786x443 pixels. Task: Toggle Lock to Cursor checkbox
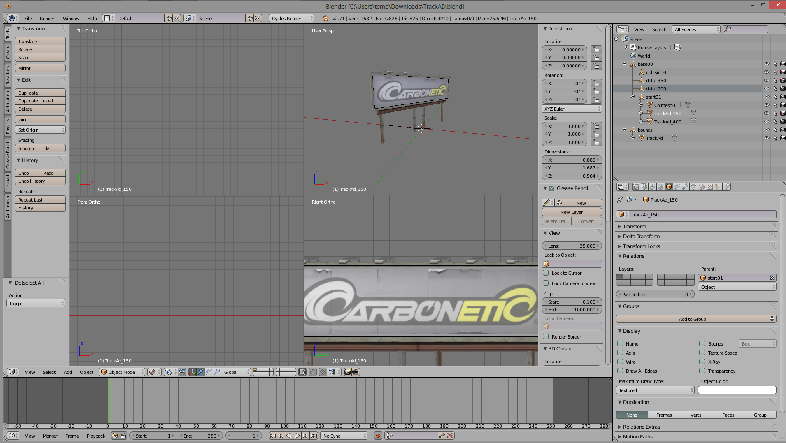(546, 273)
